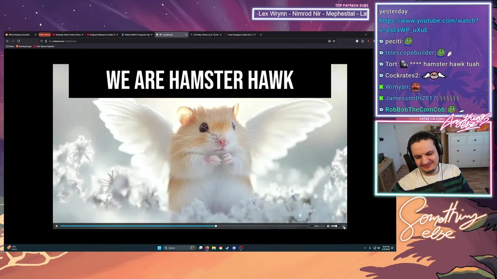Image resolution: width=497 pixels, height=279 pixels.
Task: Show hidden system tray icons
Action: pyautogui.click(x=365, y=248)
